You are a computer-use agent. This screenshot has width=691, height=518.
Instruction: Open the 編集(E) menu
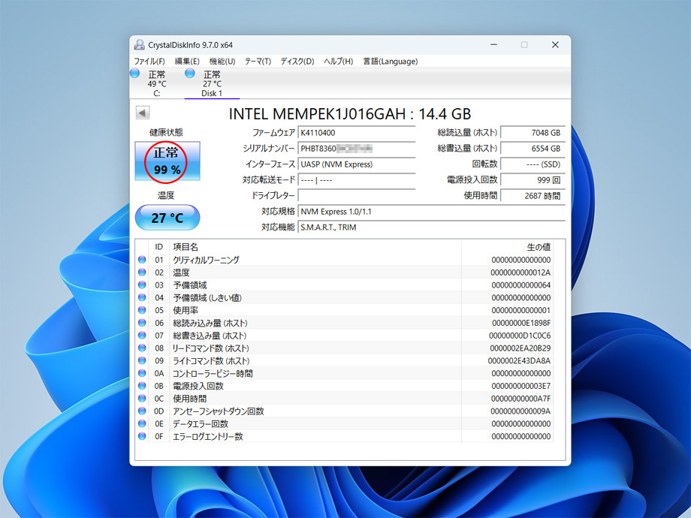click(187, 62)
